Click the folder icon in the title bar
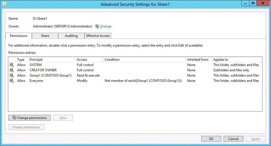The image size is (271, 146). coord(5,4)
